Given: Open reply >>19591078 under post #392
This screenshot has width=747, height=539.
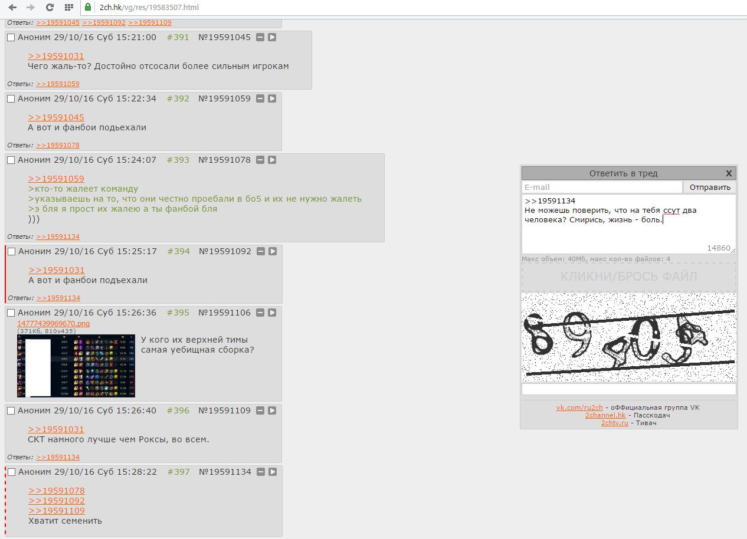Looking at the screenshot, I should 58,145.
